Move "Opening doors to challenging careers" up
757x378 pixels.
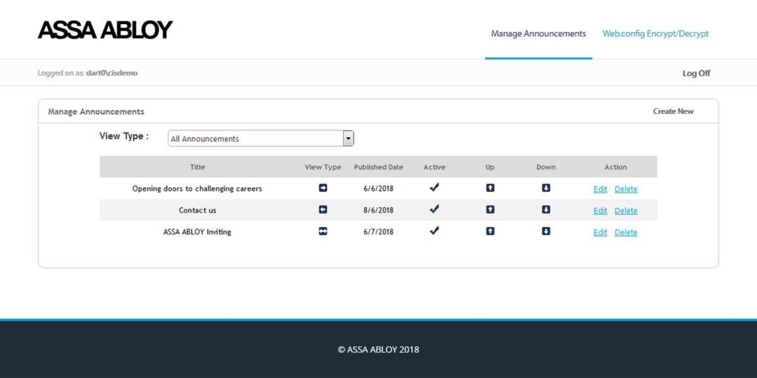click(490, 187)
